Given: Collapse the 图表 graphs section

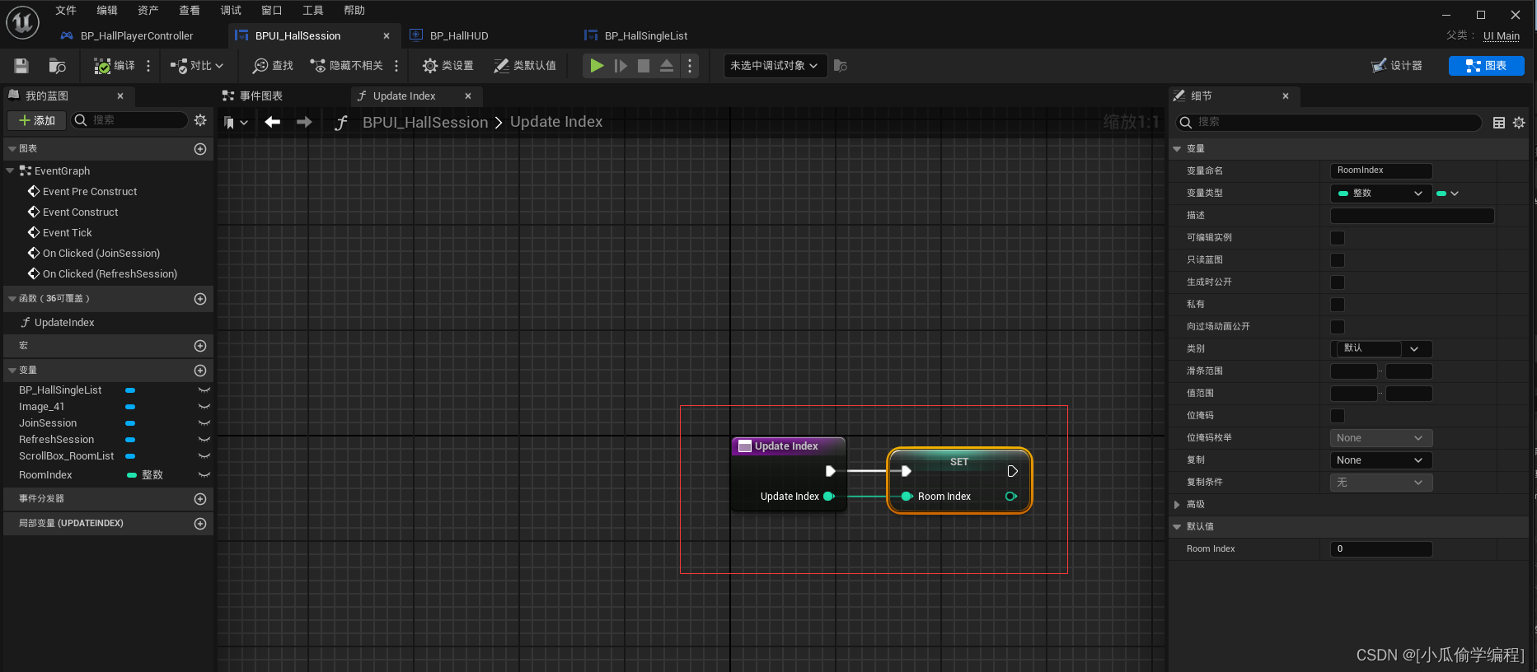Looking at the screenshot, I should click(12, 149).
